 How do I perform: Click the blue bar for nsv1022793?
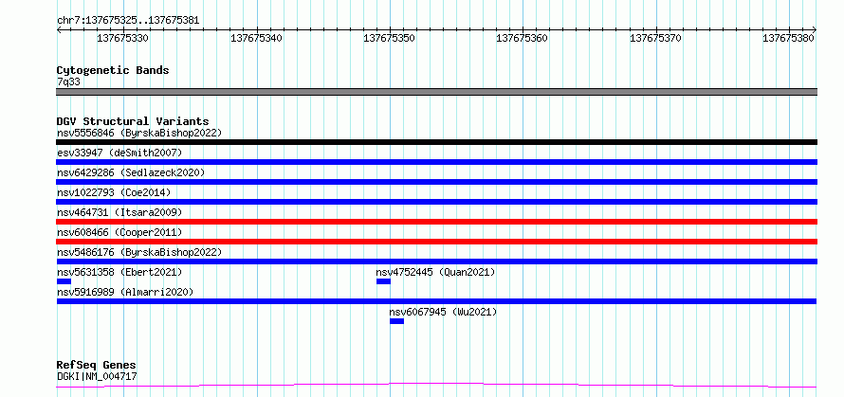pos(436,202)
